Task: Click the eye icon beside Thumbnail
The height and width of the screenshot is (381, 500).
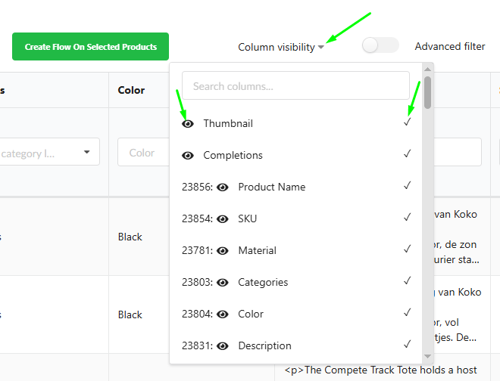Action: pos(188,123)
